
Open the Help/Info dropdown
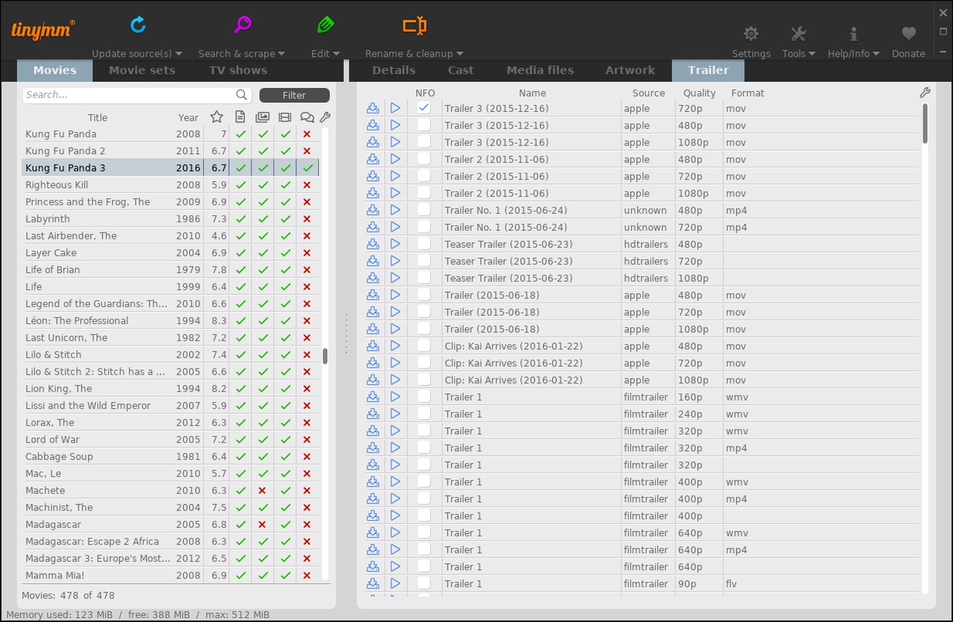coord(853,54)
